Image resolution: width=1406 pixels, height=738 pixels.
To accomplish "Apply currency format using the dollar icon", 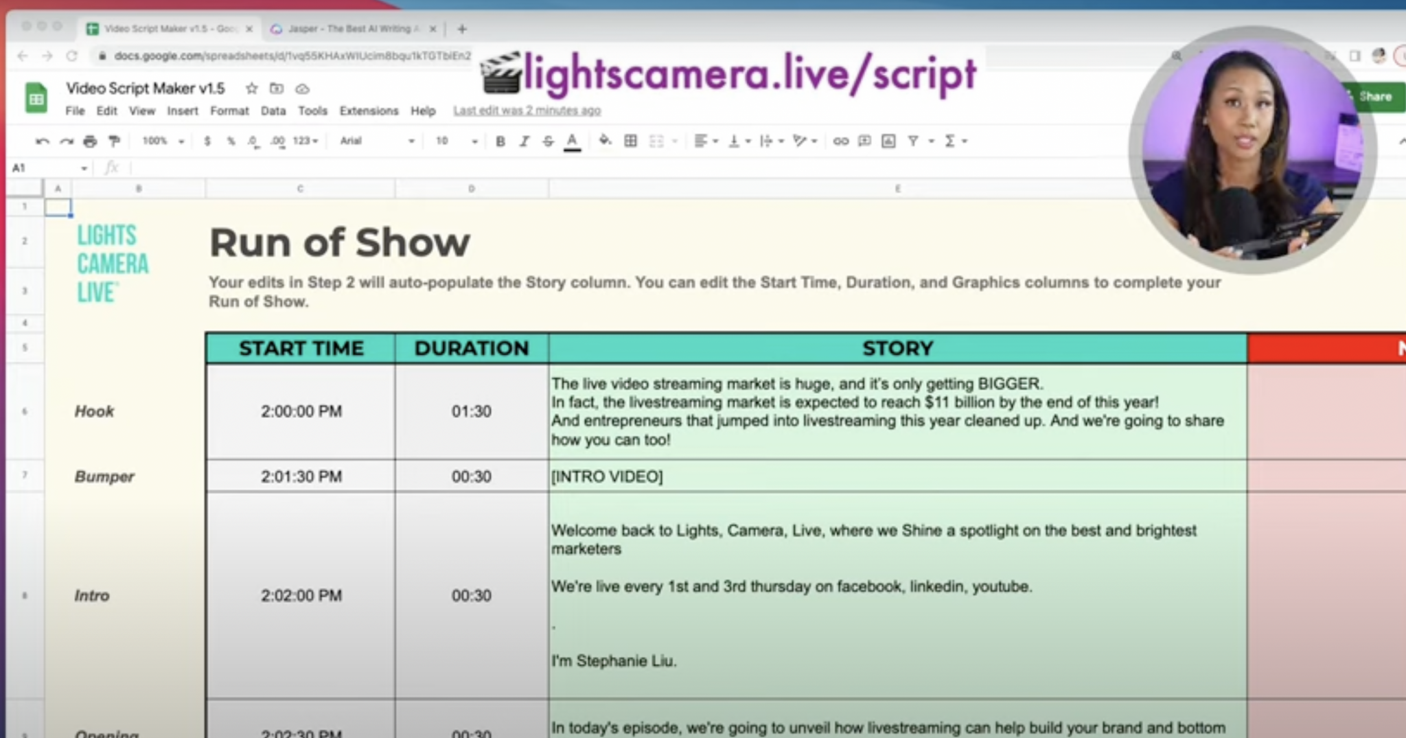I will (x=207, y=141).
